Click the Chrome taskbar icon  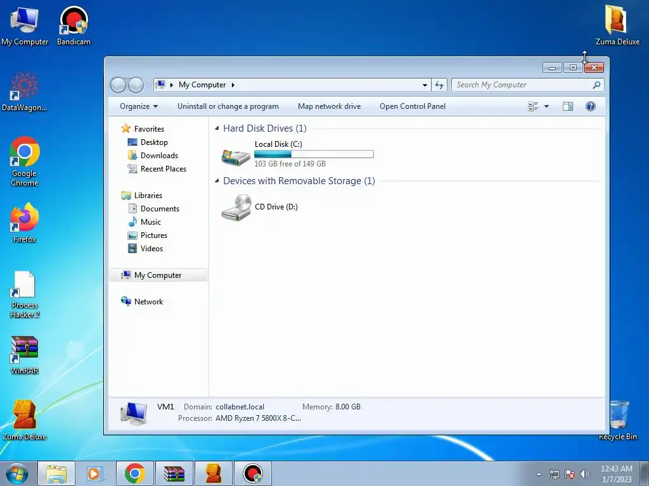click(134, 473)
